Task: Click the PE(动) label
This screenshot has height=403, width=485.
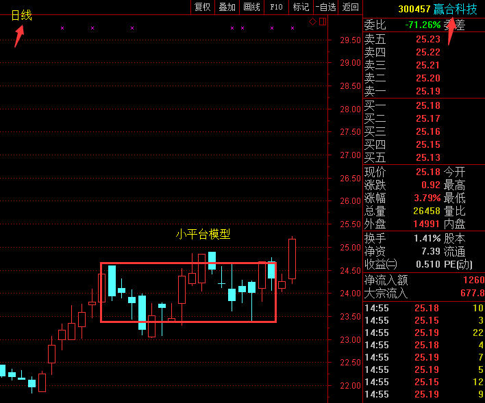Action: tap(458, 264)
